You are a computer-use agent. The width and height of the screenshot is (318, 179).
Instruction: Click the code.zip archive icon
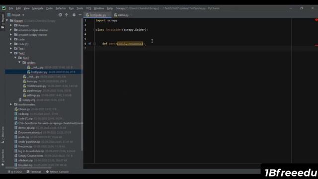point(16,114)
